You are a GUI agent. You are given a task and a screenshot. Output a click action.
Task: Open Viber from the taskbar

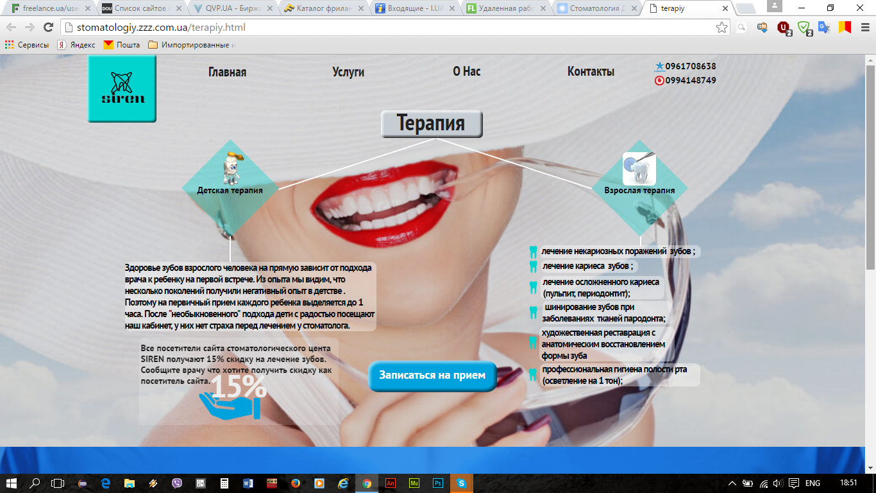pos(176,483)
